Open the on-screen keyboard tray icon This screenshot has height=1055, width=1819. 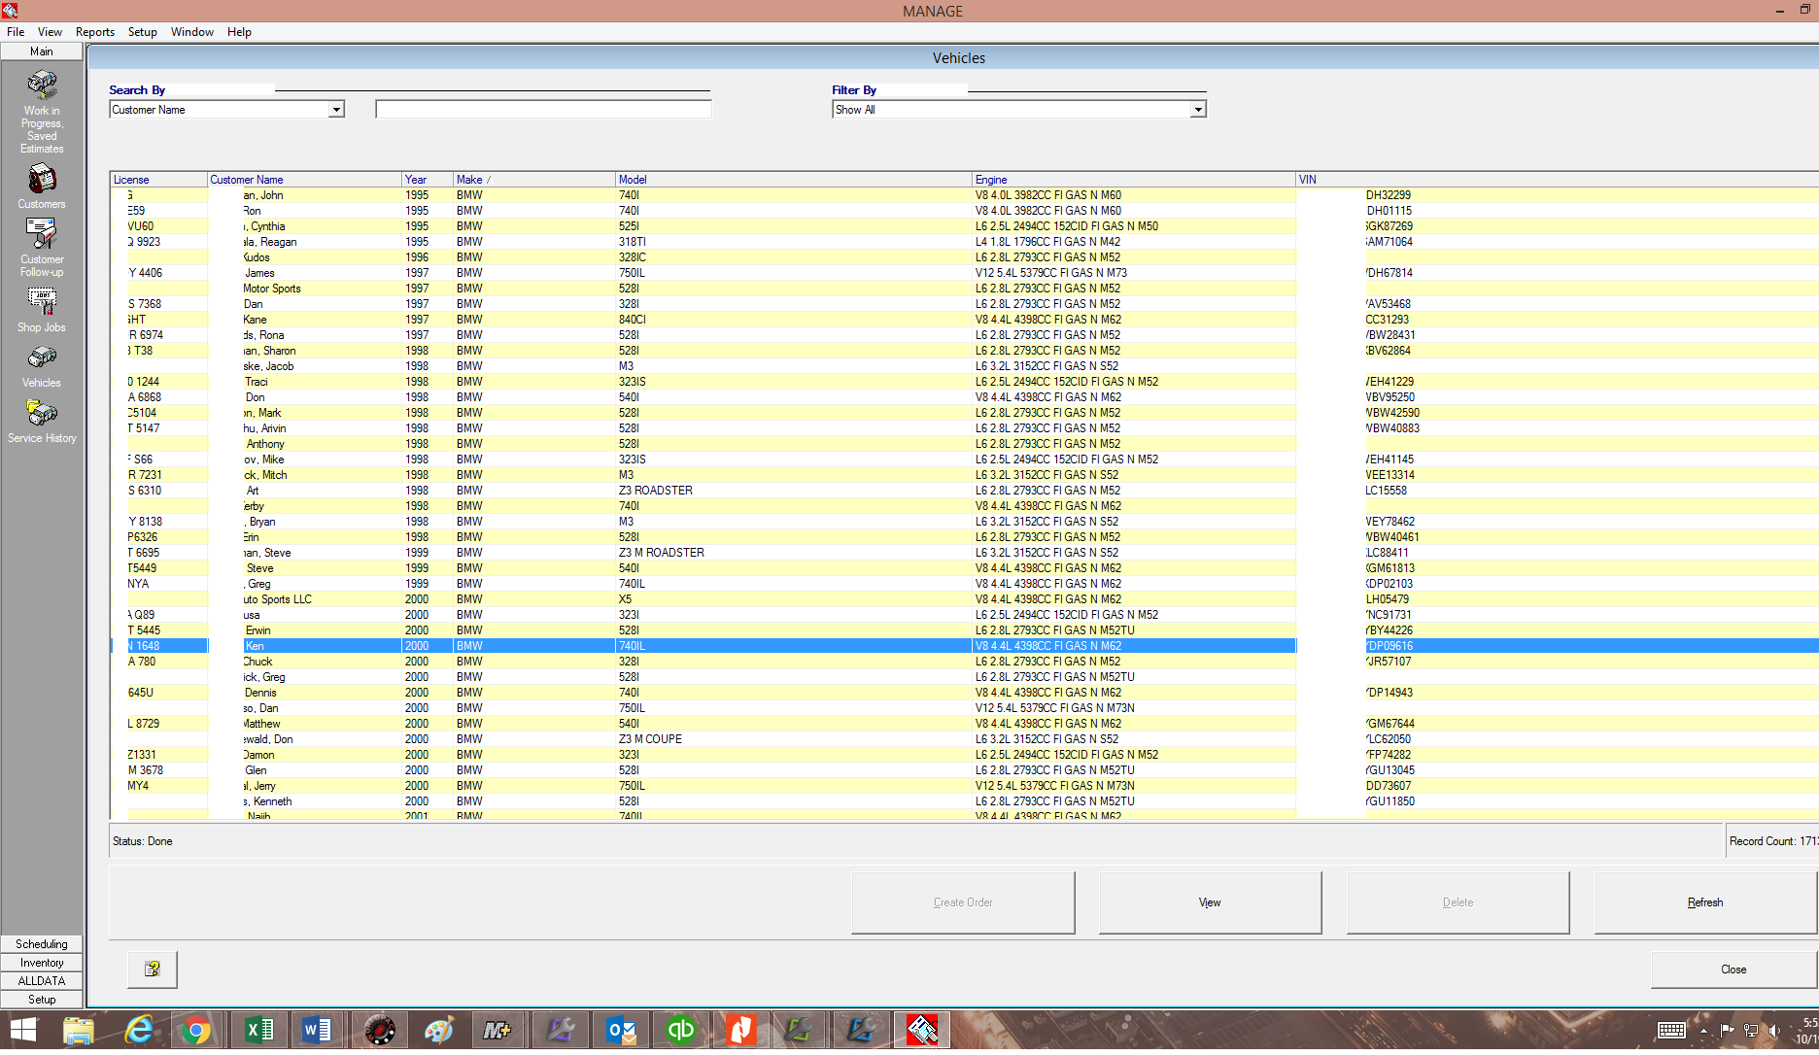pos(1671,1031)
